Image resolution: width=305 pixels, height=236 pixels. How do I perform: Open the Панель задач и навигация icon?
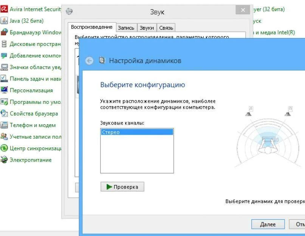click(4, 79)
